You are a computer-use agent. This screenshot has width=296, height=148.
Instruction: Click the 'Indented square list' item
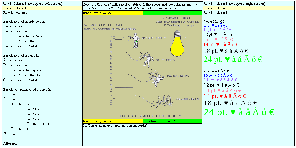(x=32, y=70)
